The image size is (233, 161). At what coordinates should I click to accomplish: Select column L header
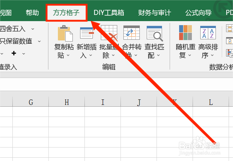pos(211,102)
